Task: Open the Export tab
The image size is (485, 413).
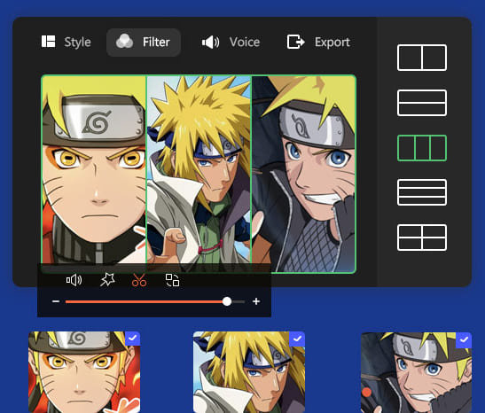Action: 318,42
